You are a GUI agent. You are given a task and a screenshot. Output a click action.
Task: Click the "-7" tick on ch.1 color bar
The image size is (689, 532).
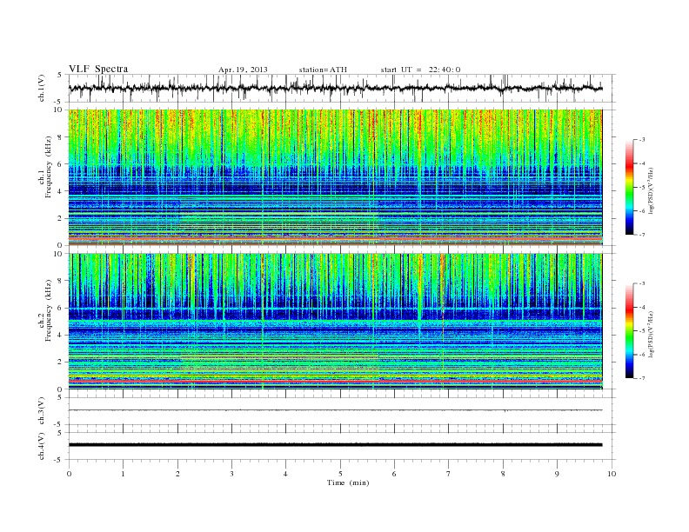click(642, 235)
